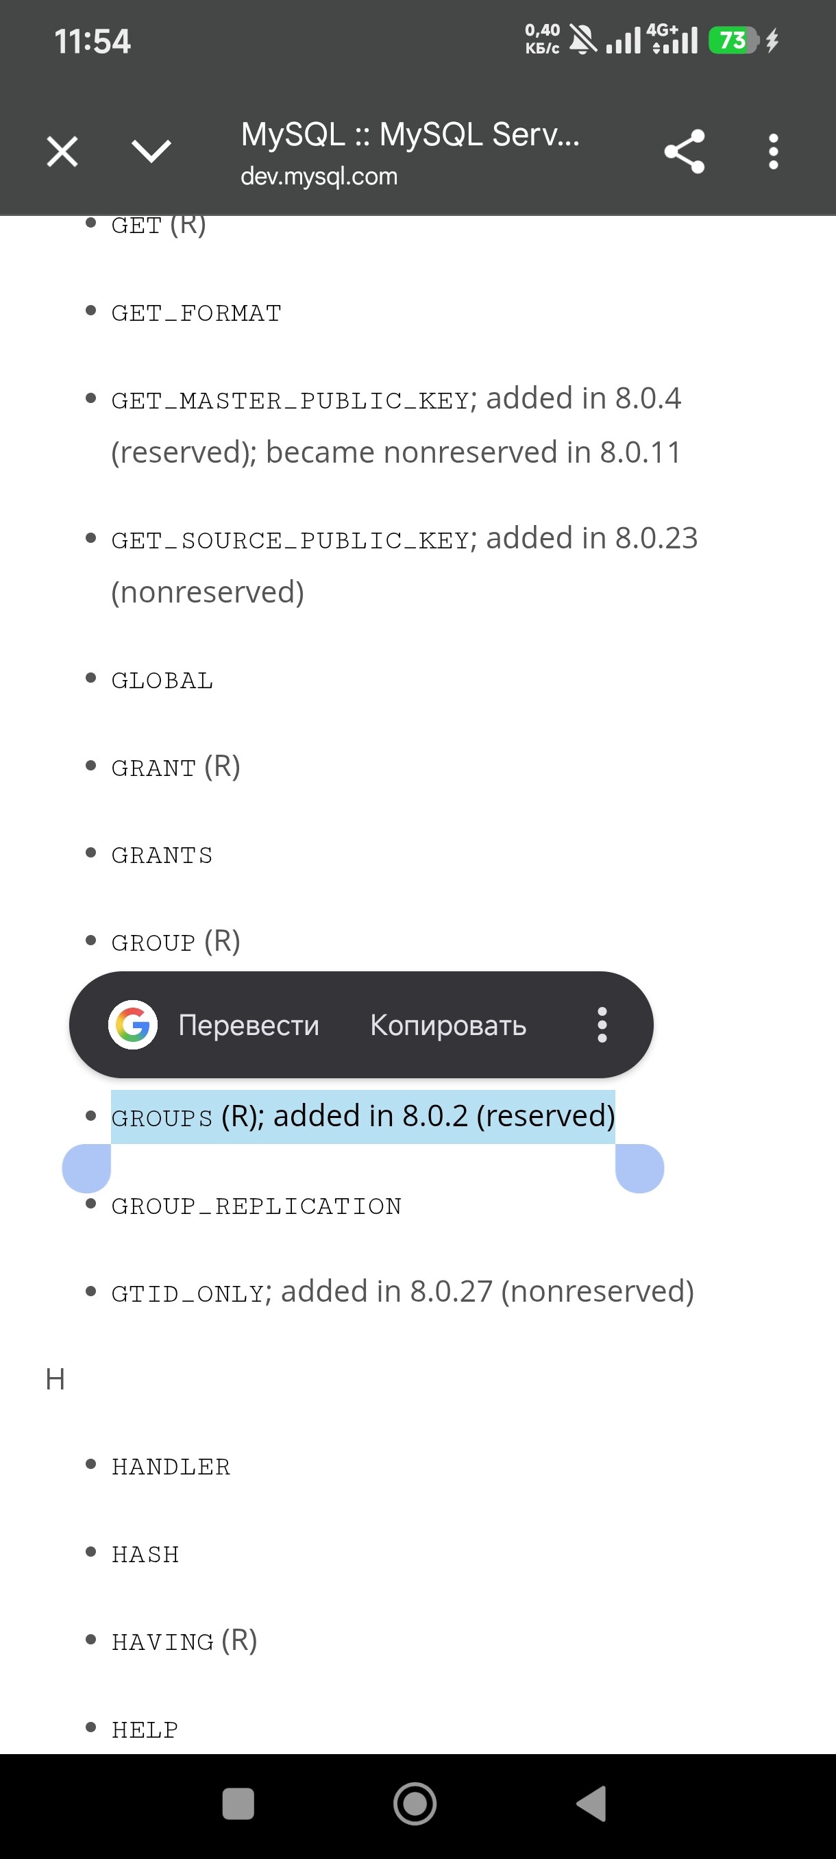Image resolution: width=836 pixels, height=1859 pixels.
Task: Close the Chrome custom tab
Action: pos(63,152)
